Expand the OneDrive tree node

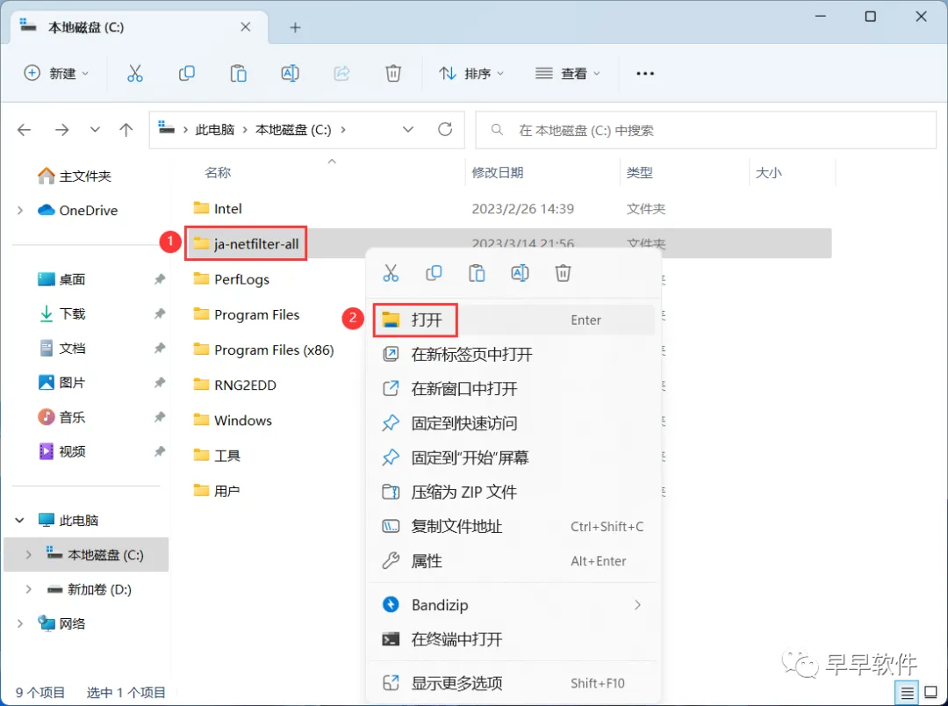(x=20, y=211)
